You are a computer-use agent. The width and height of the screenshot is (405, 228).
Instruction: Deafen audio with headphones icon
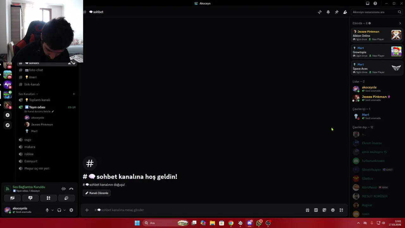coord(59,210)
